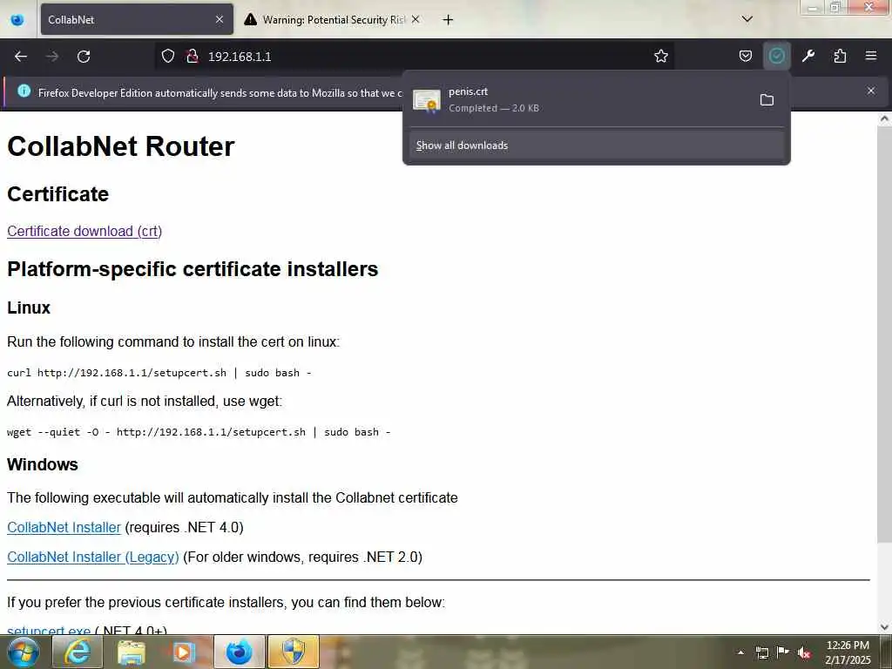Dismiss the Firefox data notification bar
This screenshot has height=669, width=892.
point(871,91)
